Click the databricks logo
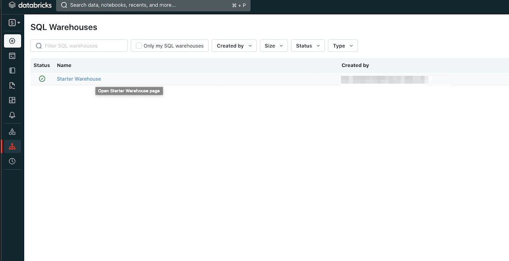 click(x=30, y=5)
